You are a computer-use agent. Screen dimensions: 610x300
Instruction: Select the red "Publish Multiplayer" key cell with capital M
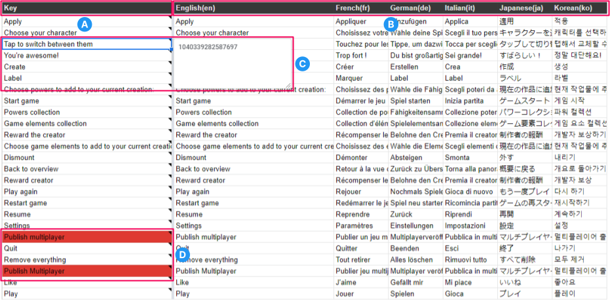click(85, 271)
